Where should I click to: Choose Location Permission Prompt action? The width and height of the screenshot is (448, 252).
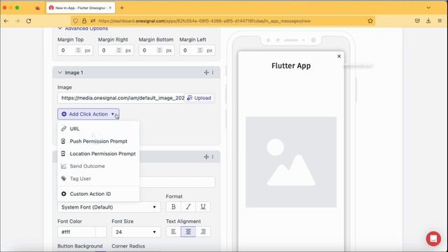[x=98, y=154]
